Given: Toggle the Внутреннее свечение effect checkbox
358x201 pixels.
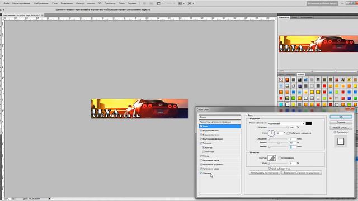Looking at the screenshot, I should point(201,139).
